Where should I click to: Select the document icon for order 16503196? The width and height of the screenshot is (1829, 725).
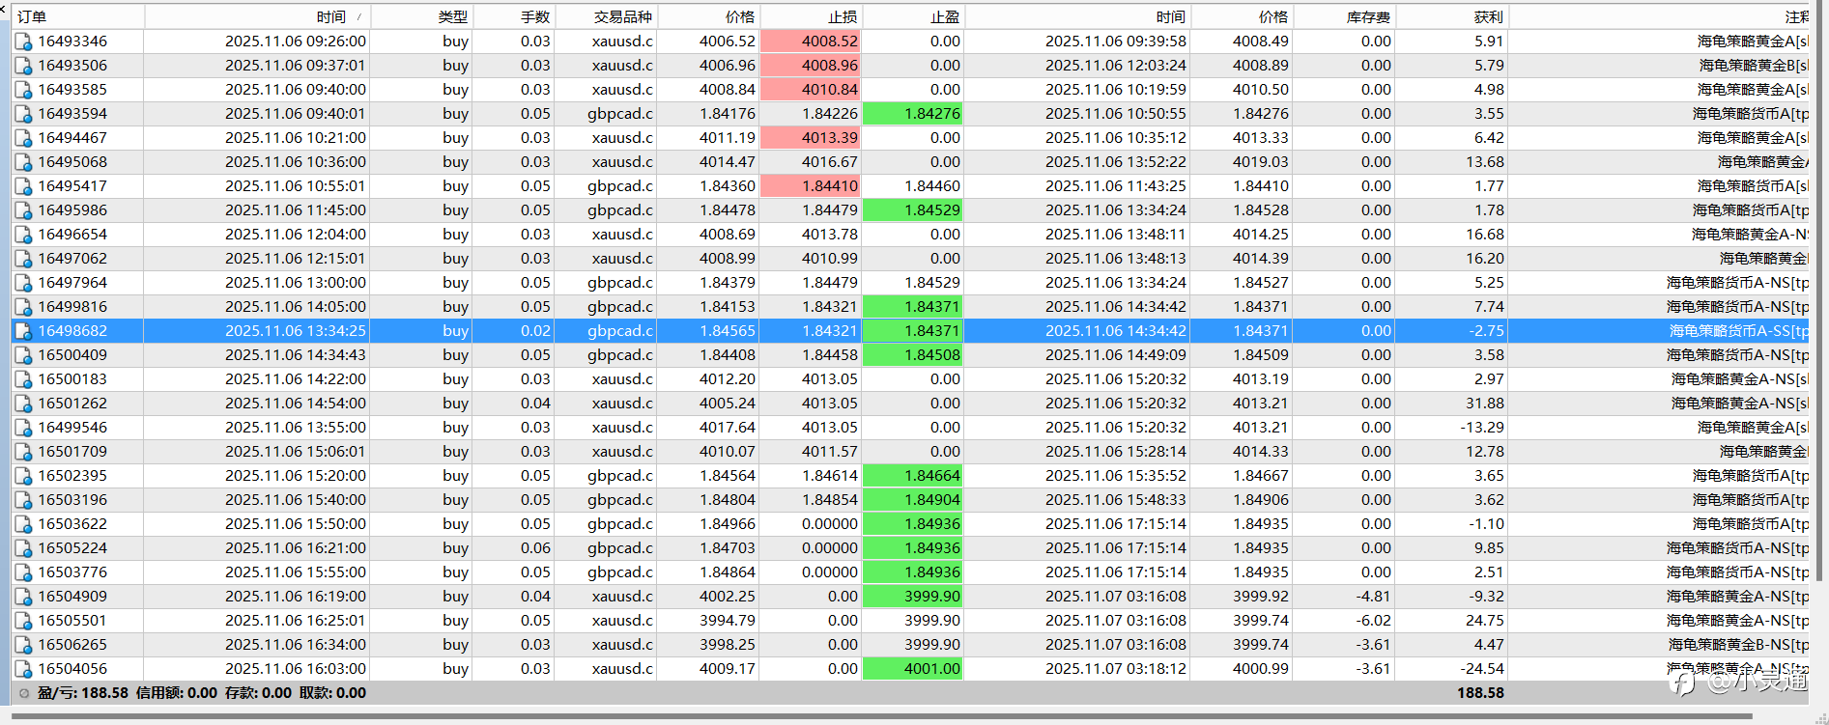tap(23, 500)
